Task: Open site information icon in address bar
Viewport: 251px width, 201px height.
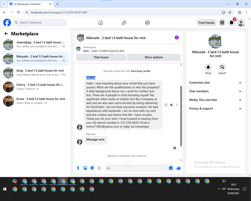Action: point(27,13)
